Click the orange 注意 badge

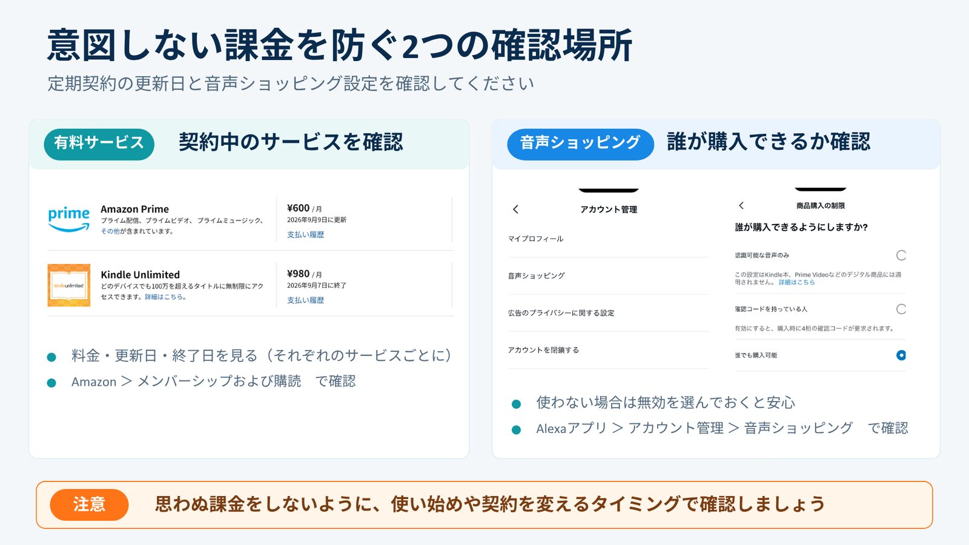[89, 504]
